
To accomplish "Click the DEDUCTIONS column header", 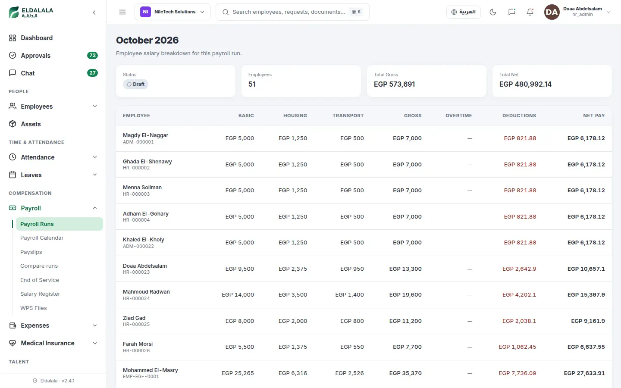I will click(519, 116).
